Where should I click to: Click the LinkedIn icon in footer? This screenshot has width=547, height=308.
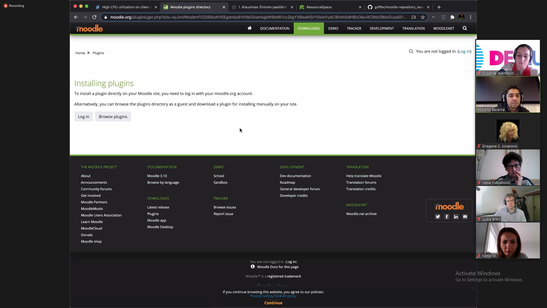pyautogui.click(x=456, y=217)
